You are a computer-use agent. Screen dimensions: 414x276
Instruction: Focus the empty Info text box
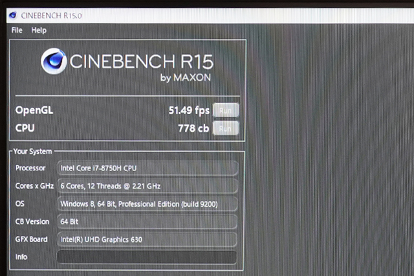point(147,257)
